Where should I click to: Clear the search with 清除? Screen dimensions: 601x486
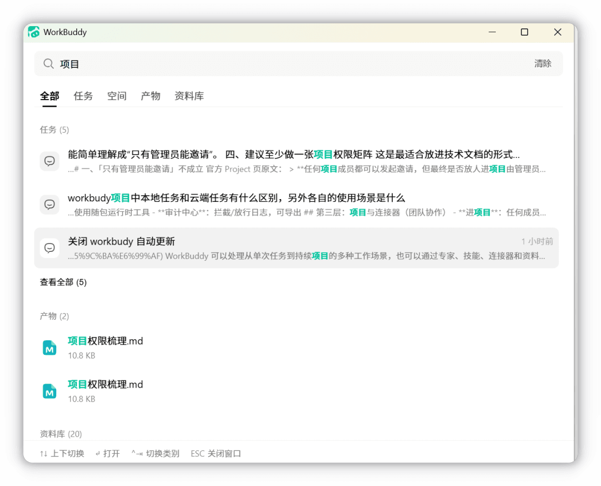click(x=543, y=63)
